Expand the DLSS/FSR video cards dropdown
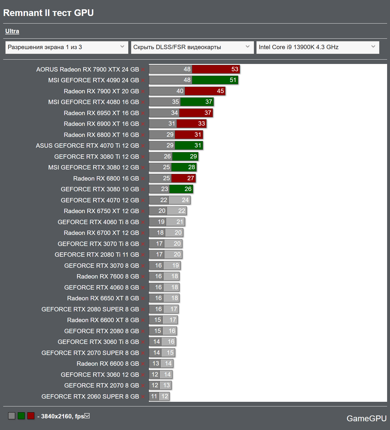390x430 pixels. point(192,47)
